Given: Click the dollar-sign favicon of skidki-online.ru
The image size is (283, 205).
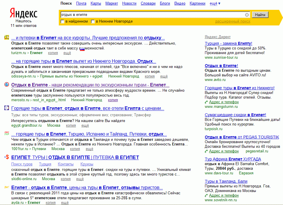Looking at the screenshot, I should point(6,157).
